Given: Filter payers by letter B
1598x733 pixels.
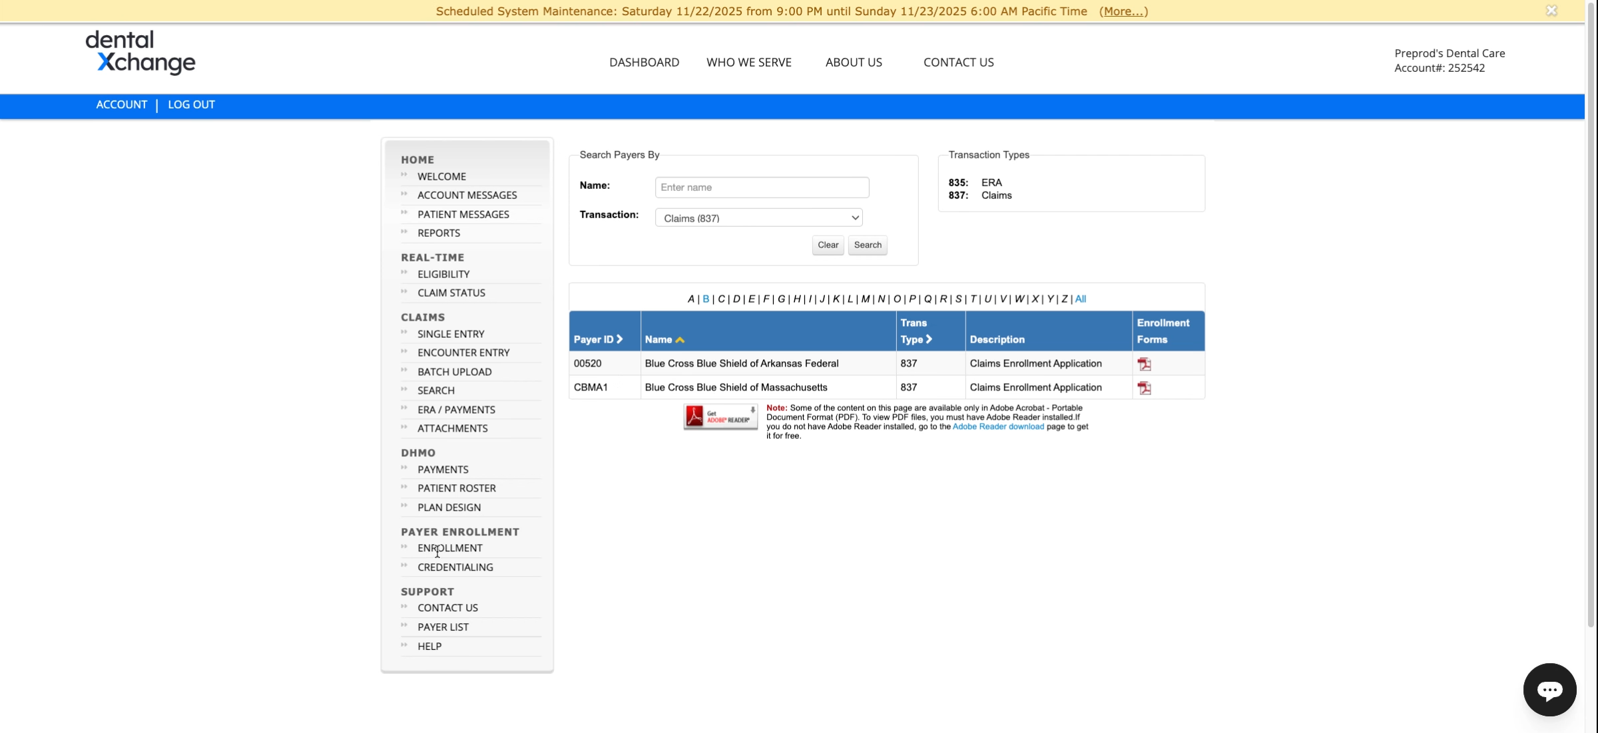Looking at the screenshot, I should tap(706, 299).
